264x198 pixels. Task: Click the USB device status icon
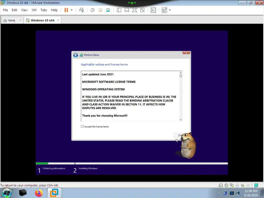[248, 185]
